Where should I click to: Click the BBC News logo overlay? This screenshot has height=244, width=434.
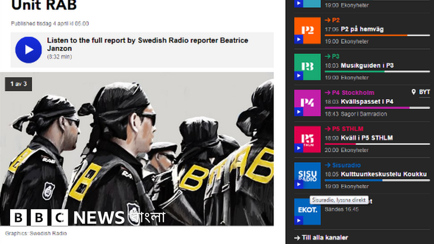[x=87, y=218]
